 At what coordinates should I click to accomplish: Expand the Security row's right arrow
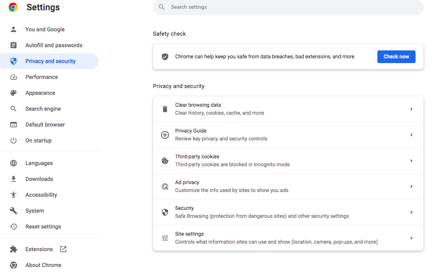click(x=411, y=212)
